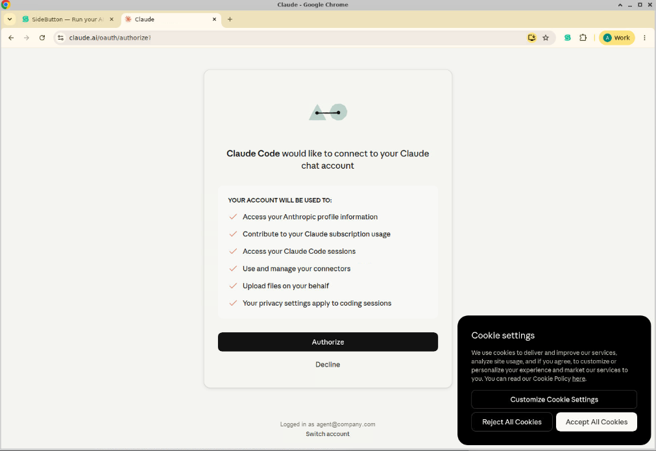
Task: Click 'Contribute to your Claude subscription usage'
Action: (316, 234)
